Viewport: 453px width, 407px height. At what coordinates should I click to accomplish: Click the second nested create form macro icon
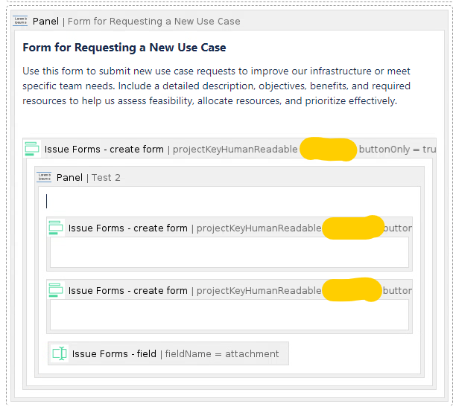(56, 290)
